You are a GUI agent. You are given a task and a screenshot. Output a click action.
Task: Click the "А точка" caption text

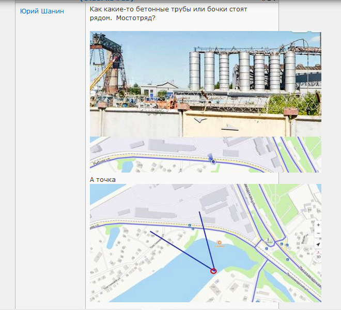pos(103,179)
